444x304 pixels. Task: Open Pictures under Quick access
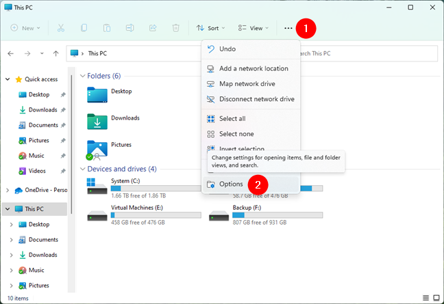(x=39, y=140)
